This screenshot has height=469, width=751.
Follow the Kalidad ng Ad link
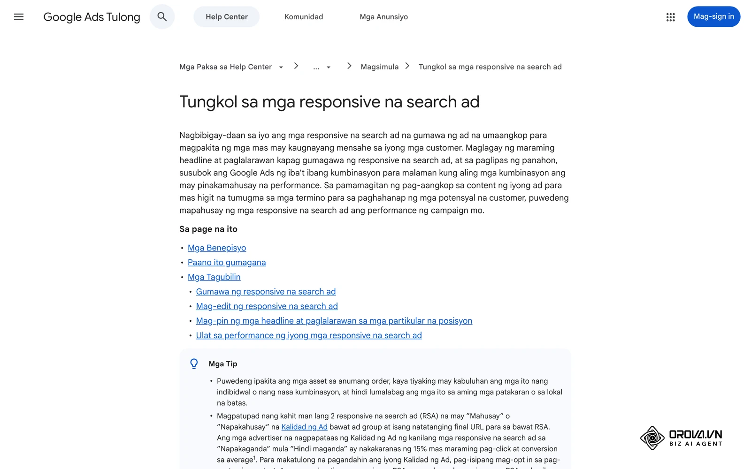(x=304, y=427)
